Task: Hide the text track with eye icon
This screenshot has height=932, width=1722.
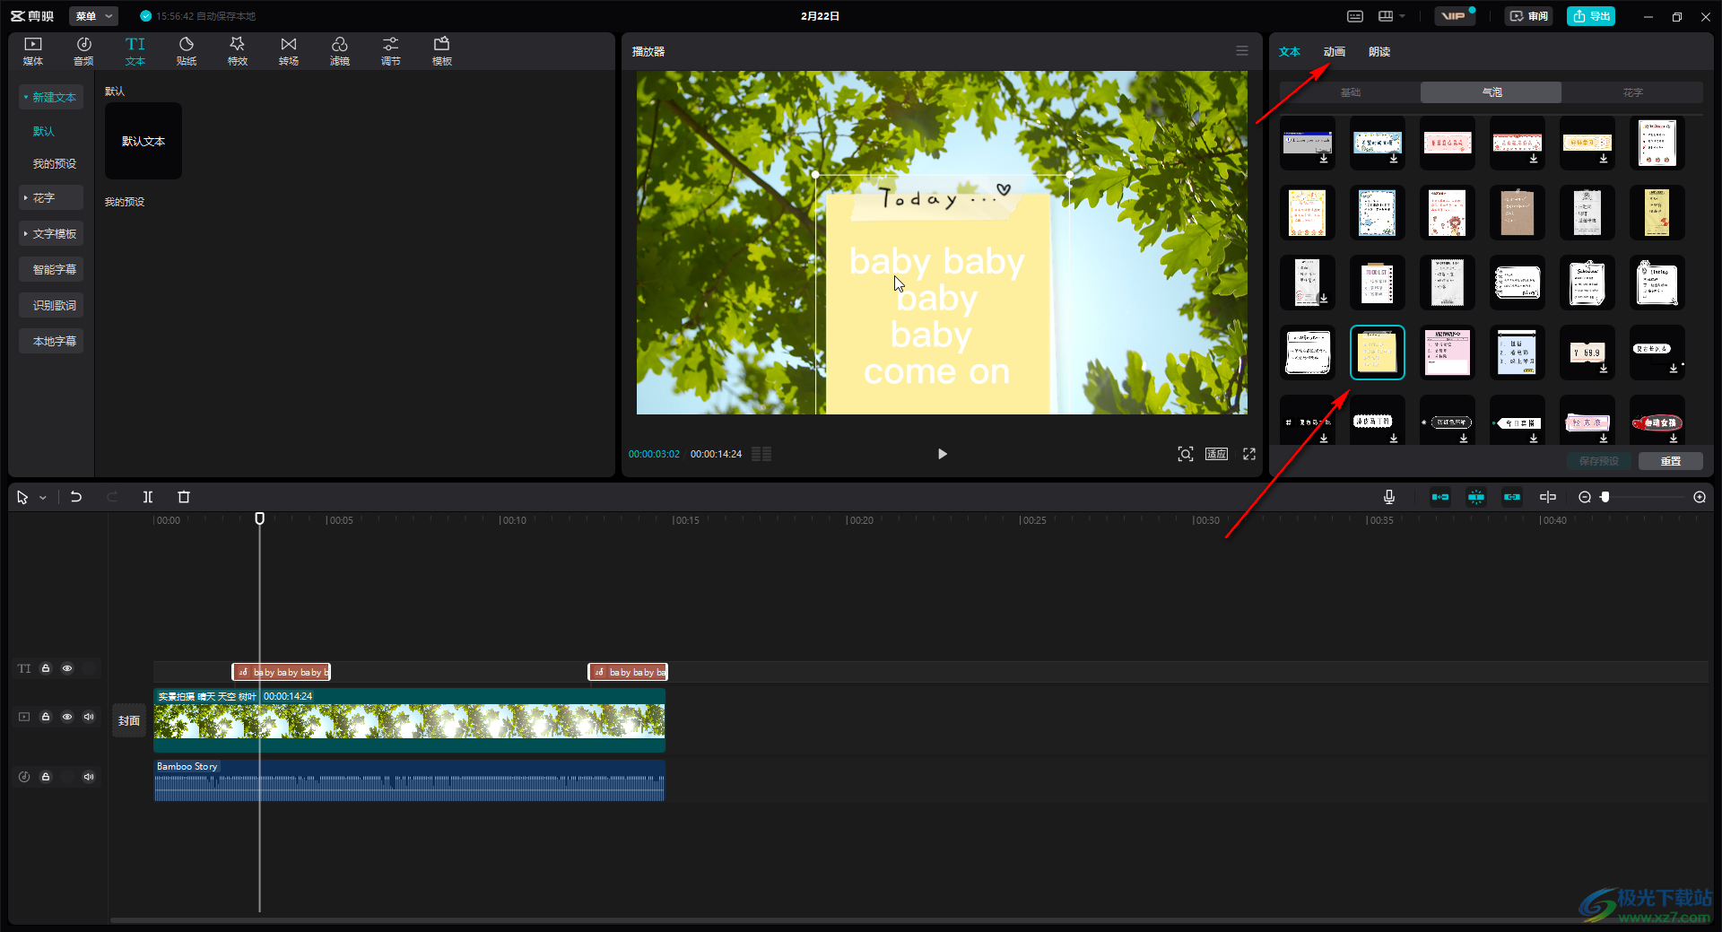Action: 67,668
